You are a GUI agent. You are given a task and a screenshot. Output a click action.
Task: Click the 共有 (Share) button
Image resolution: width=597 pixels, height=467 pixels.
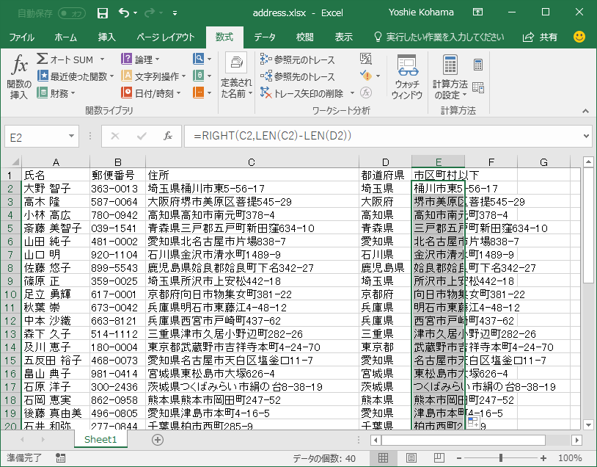541,37
